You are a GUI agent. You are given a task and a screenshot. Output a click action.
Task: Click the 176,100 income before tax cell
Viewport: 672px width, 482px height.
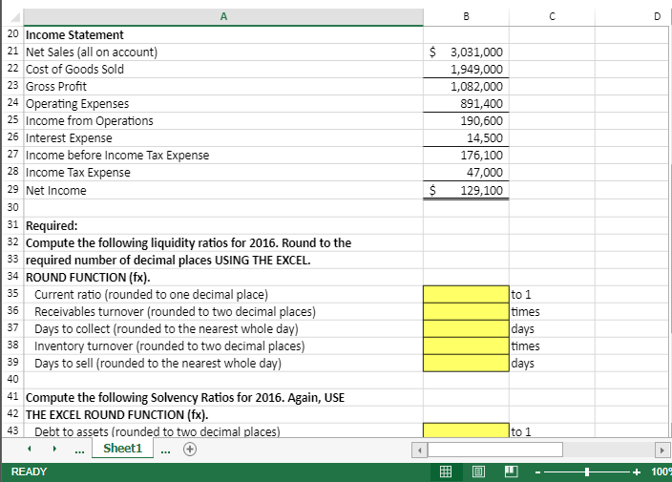(466, 155)
